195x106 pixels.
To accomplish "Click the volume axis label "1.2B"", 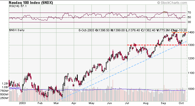I will [x=5, y=83].
